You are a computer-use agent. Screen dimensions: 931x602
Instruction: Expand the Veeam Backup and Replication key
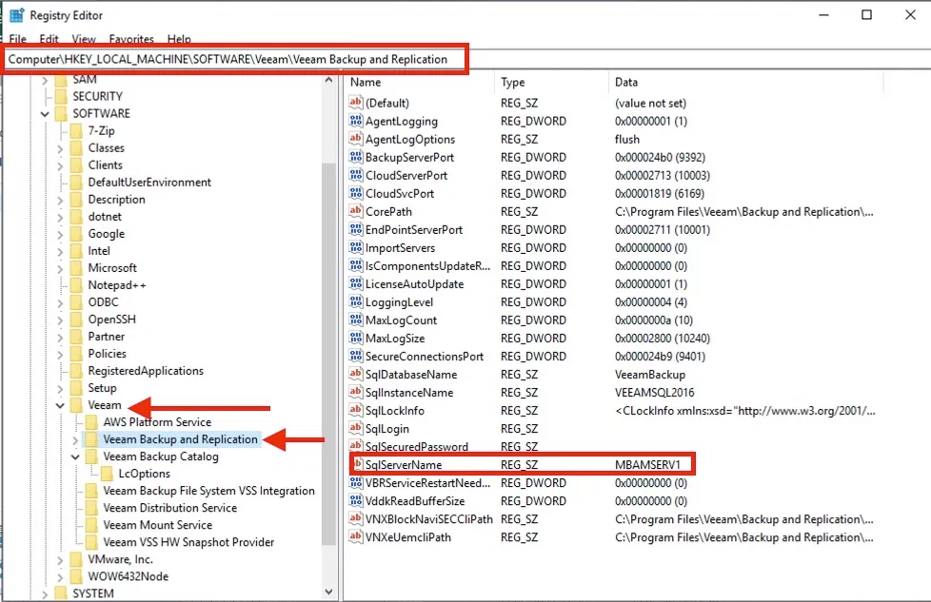pos(75,439)
